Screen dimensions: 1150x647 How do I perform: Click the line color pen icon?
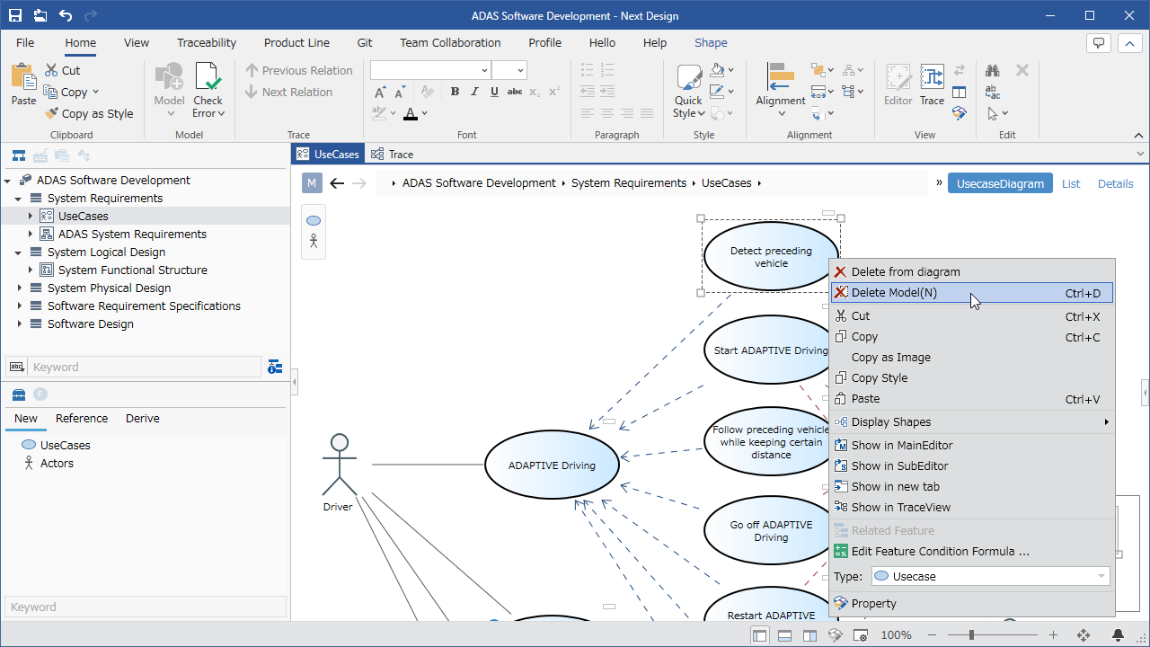(717, 92)
